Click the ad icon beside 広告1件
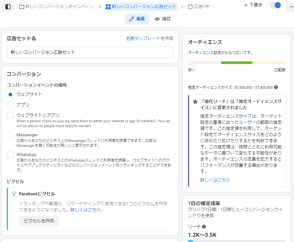Screen dimensions: 294x242 pyautogui.click(x=190, y=7)
